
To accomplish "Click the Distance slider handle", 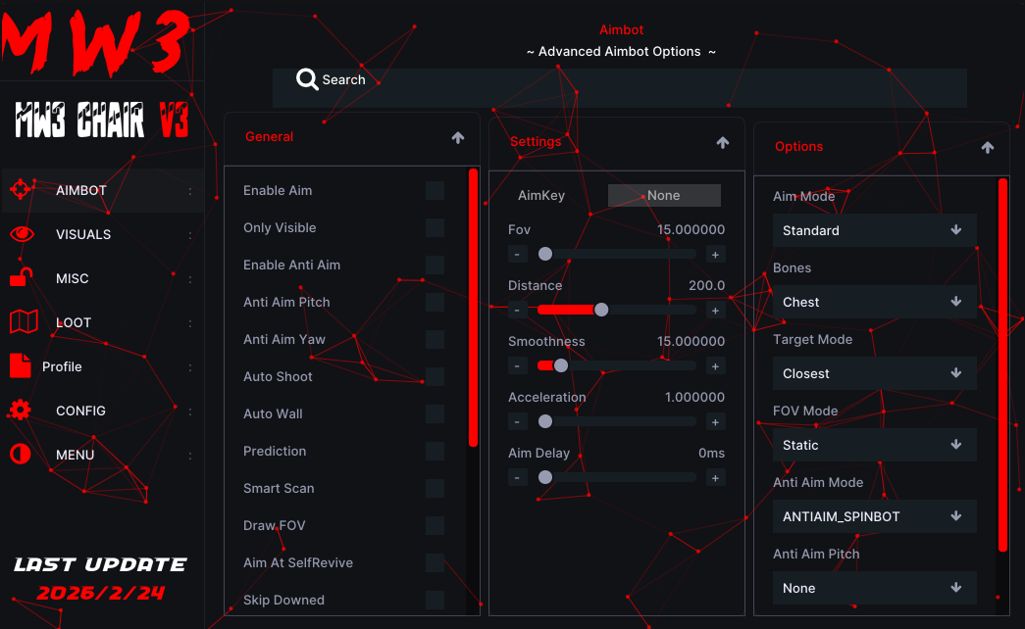I will [601, 310].
